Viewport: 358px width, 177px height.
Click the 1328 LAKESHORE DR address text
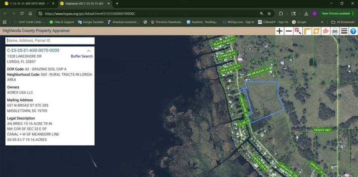click(25, 56)
